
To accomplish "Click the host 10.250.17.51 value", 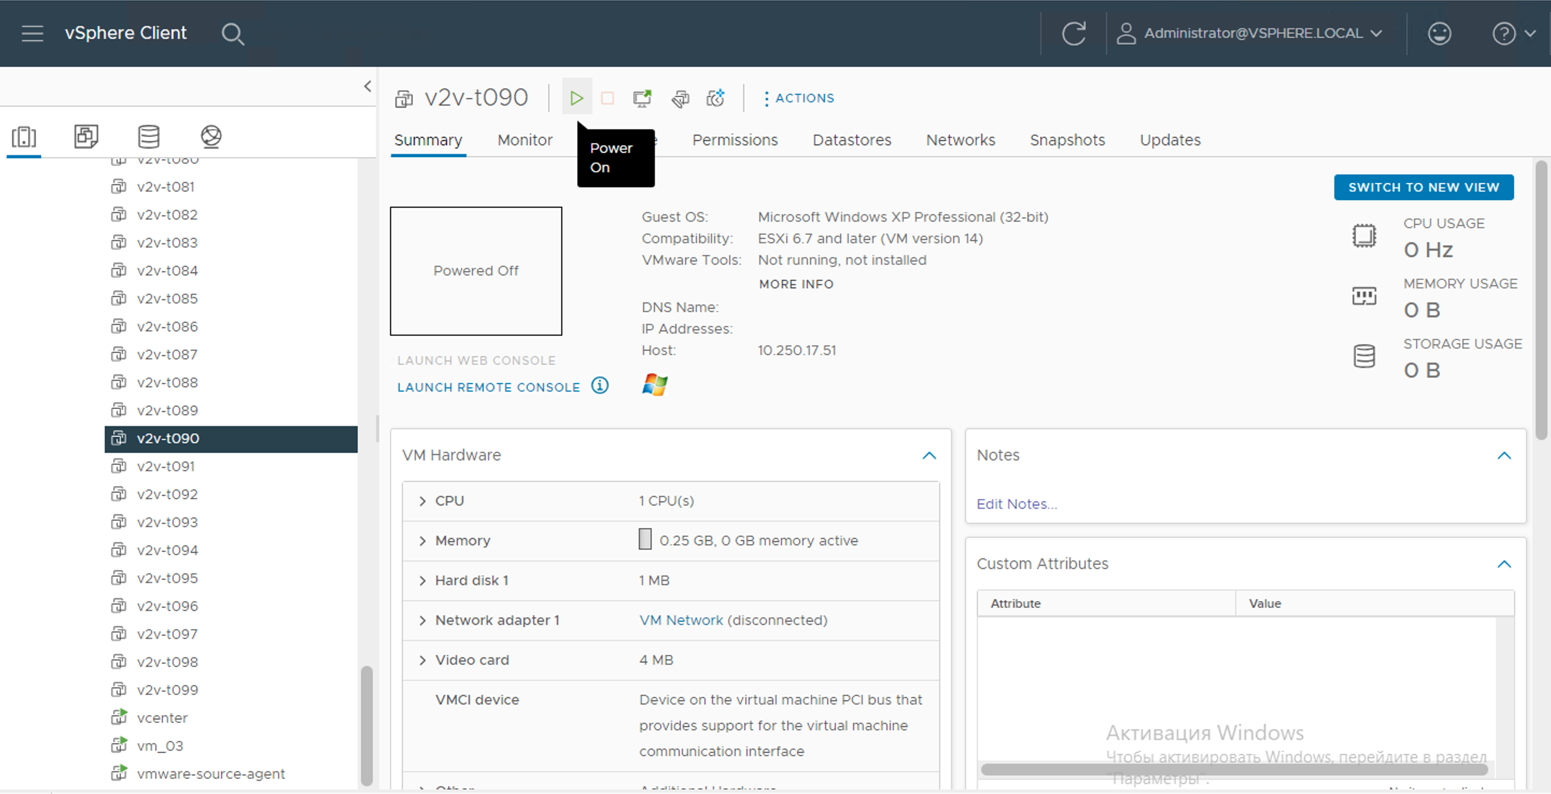I will [x=797, y=350].
